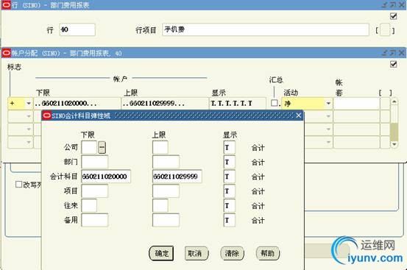Click the 帐户 上限 cell ..660211029999...
The width and height of the screenshot is (407, 270).
(x=165, y=103)
